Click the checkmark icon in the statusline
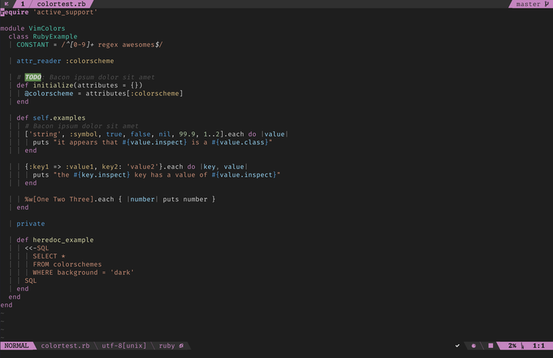Image resolution: width=553 pixels, height=358 pixels. (458, 346)
